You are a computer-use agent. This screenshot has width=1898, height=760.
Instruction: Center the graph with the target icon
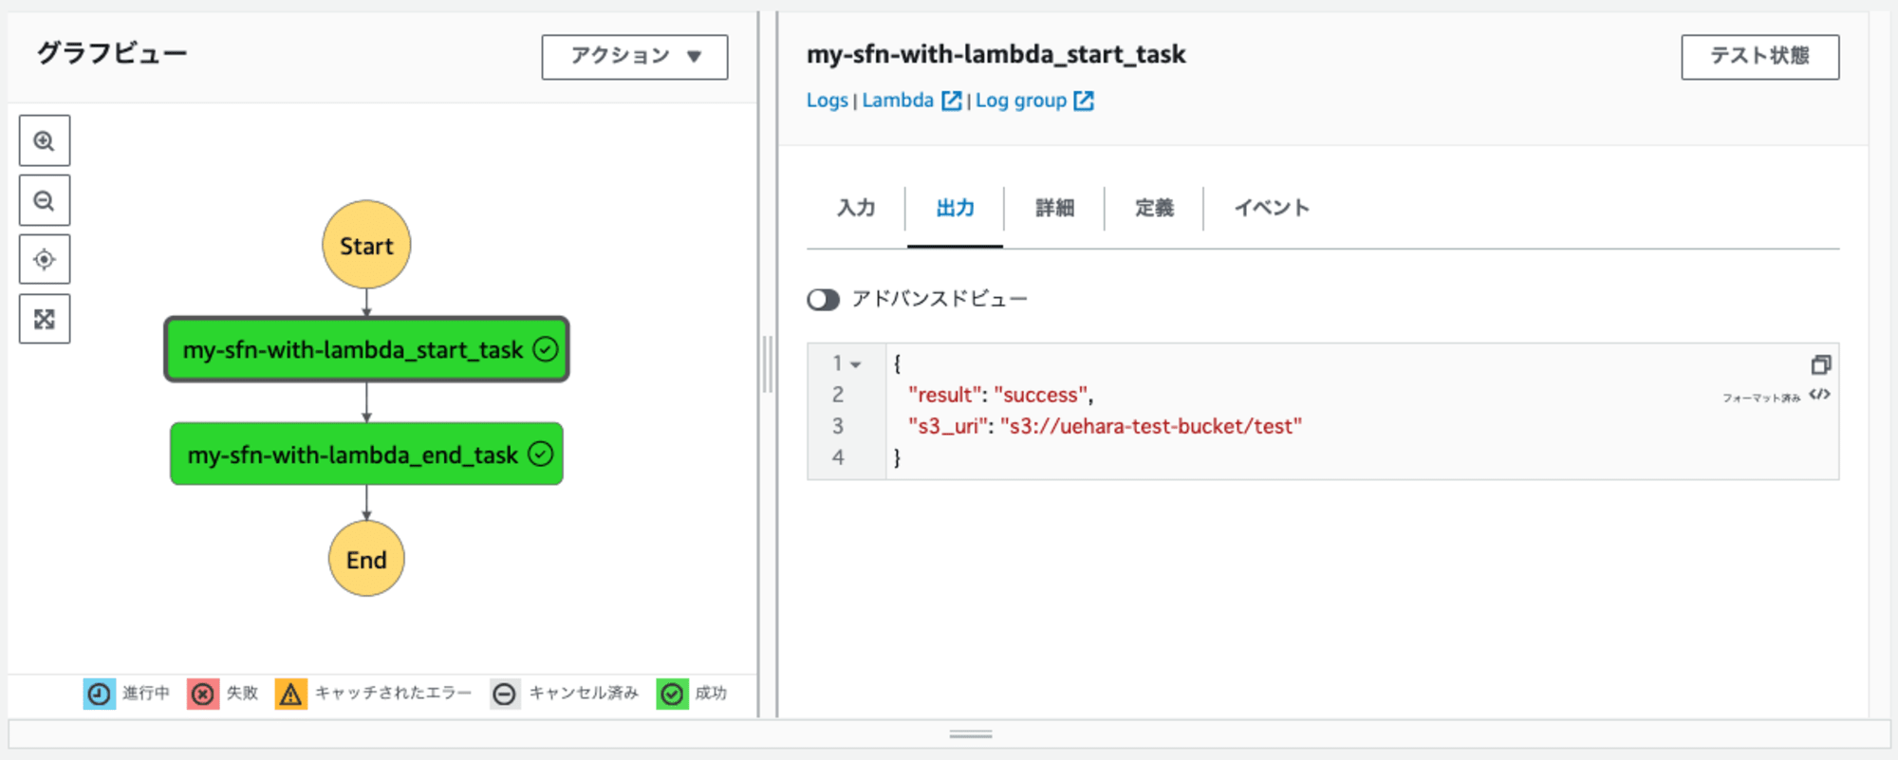point(45,259)
